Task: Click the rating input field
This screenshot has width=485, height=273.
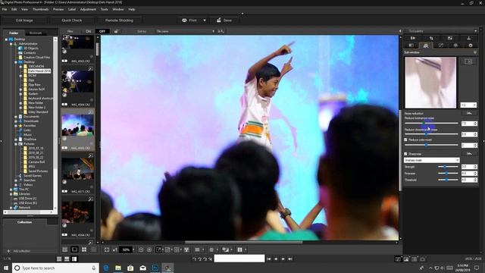Action: [x=239, y=259]
